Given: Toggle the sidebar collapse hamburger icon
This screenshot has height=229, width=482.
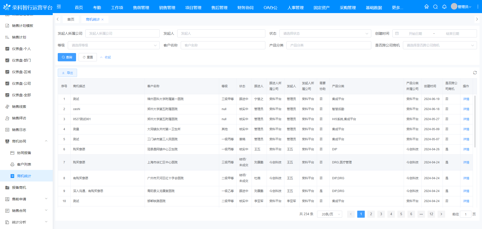Looking at the screenshot, I should pyautogui.click(x=59, y=7).
